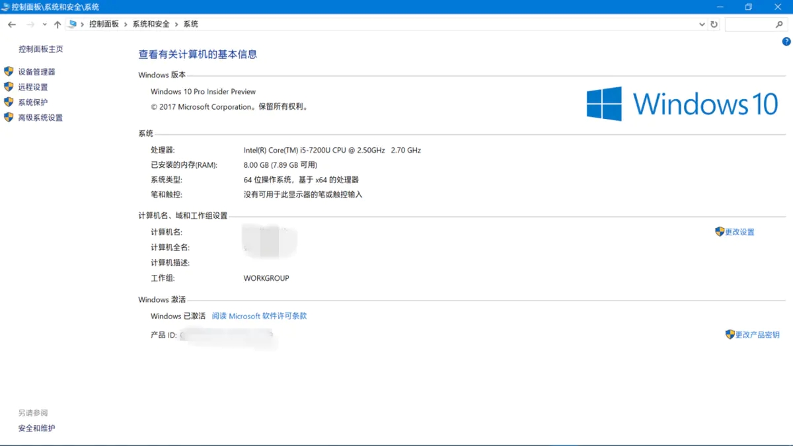Click the Up one level arrow
Screen dimensions: 793x446
(x=57, y=24)
